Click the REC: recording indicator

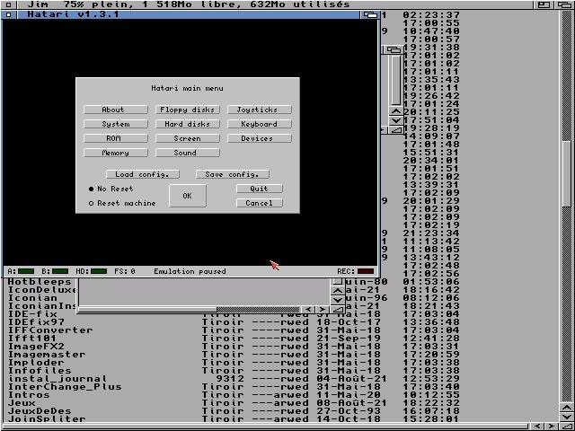coord(366,271)
